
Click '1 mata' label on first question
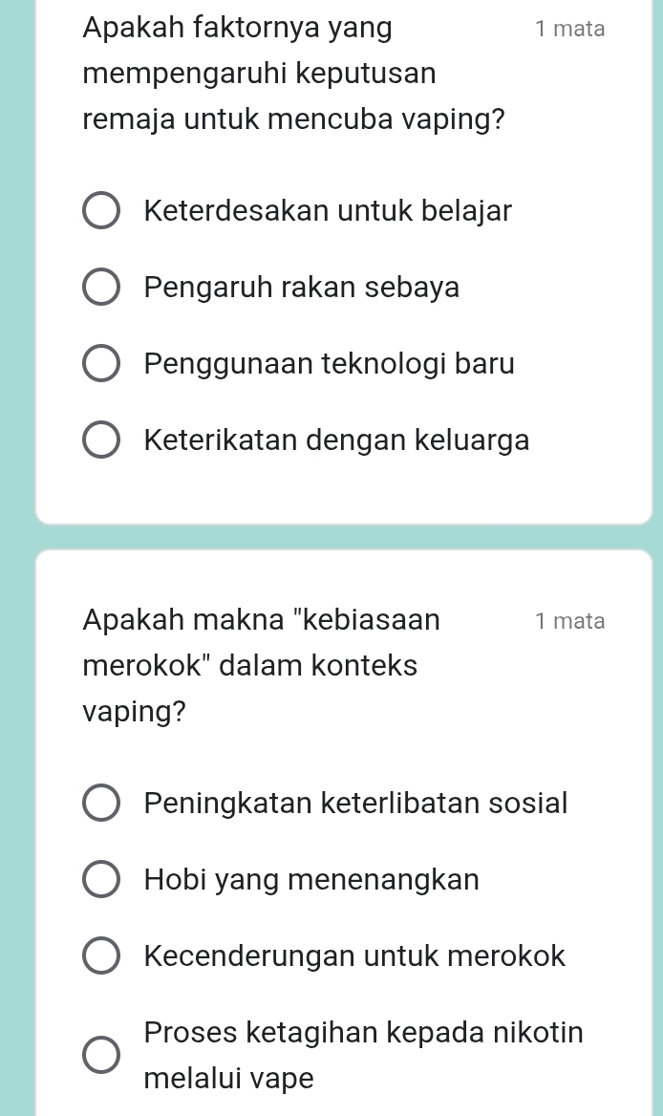pos(570,29)
